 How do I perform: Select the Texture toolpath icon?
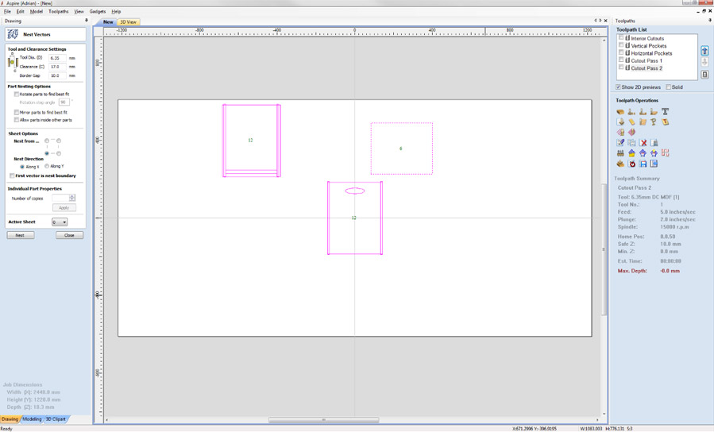point(643,122)
